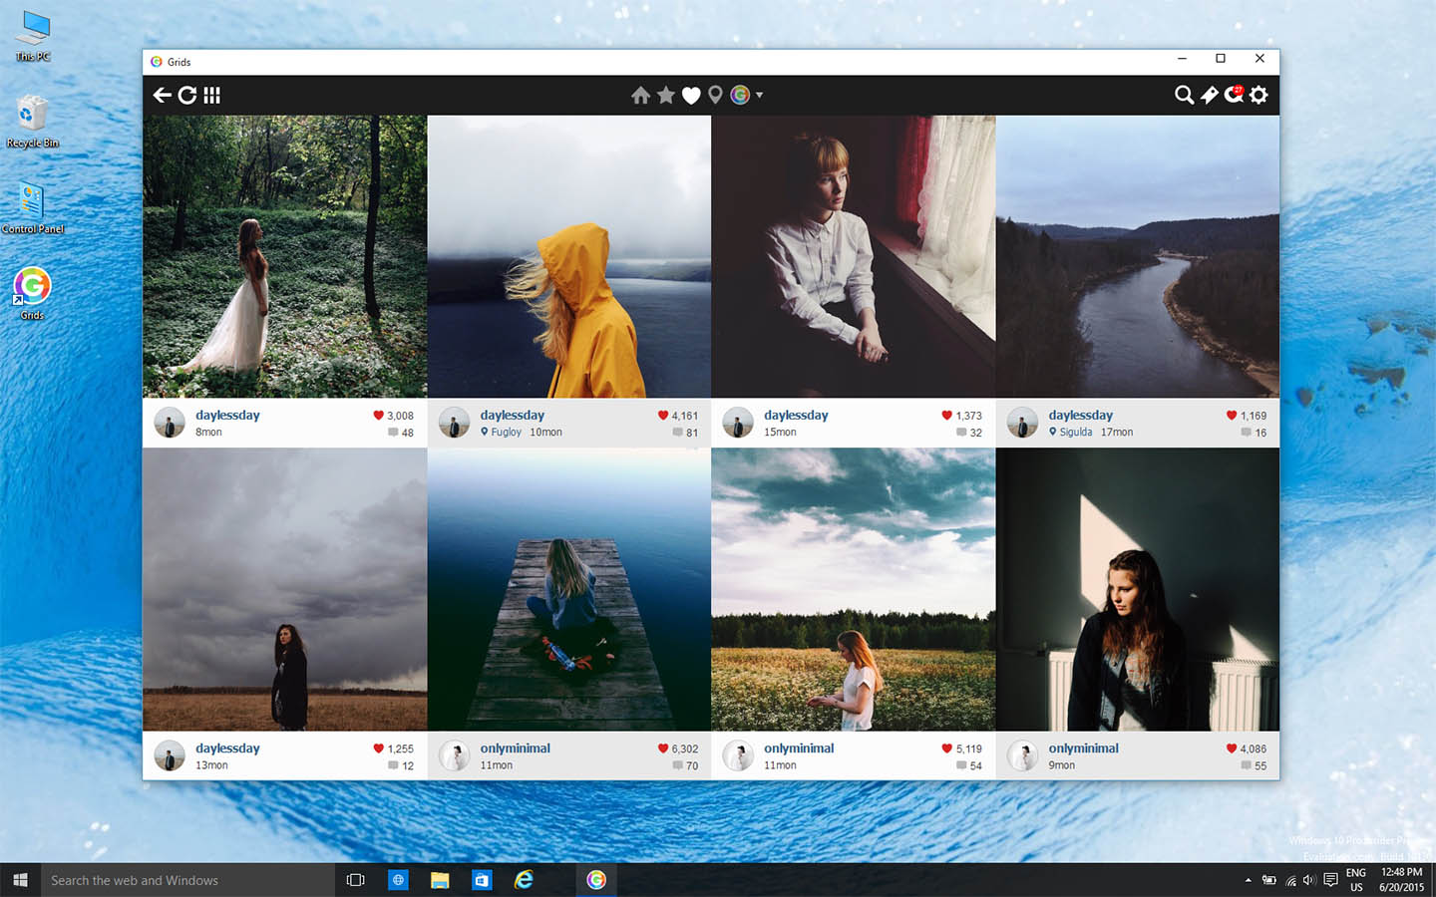
Task: Open the tag bookmark panel
Action: coord(1210,95)
